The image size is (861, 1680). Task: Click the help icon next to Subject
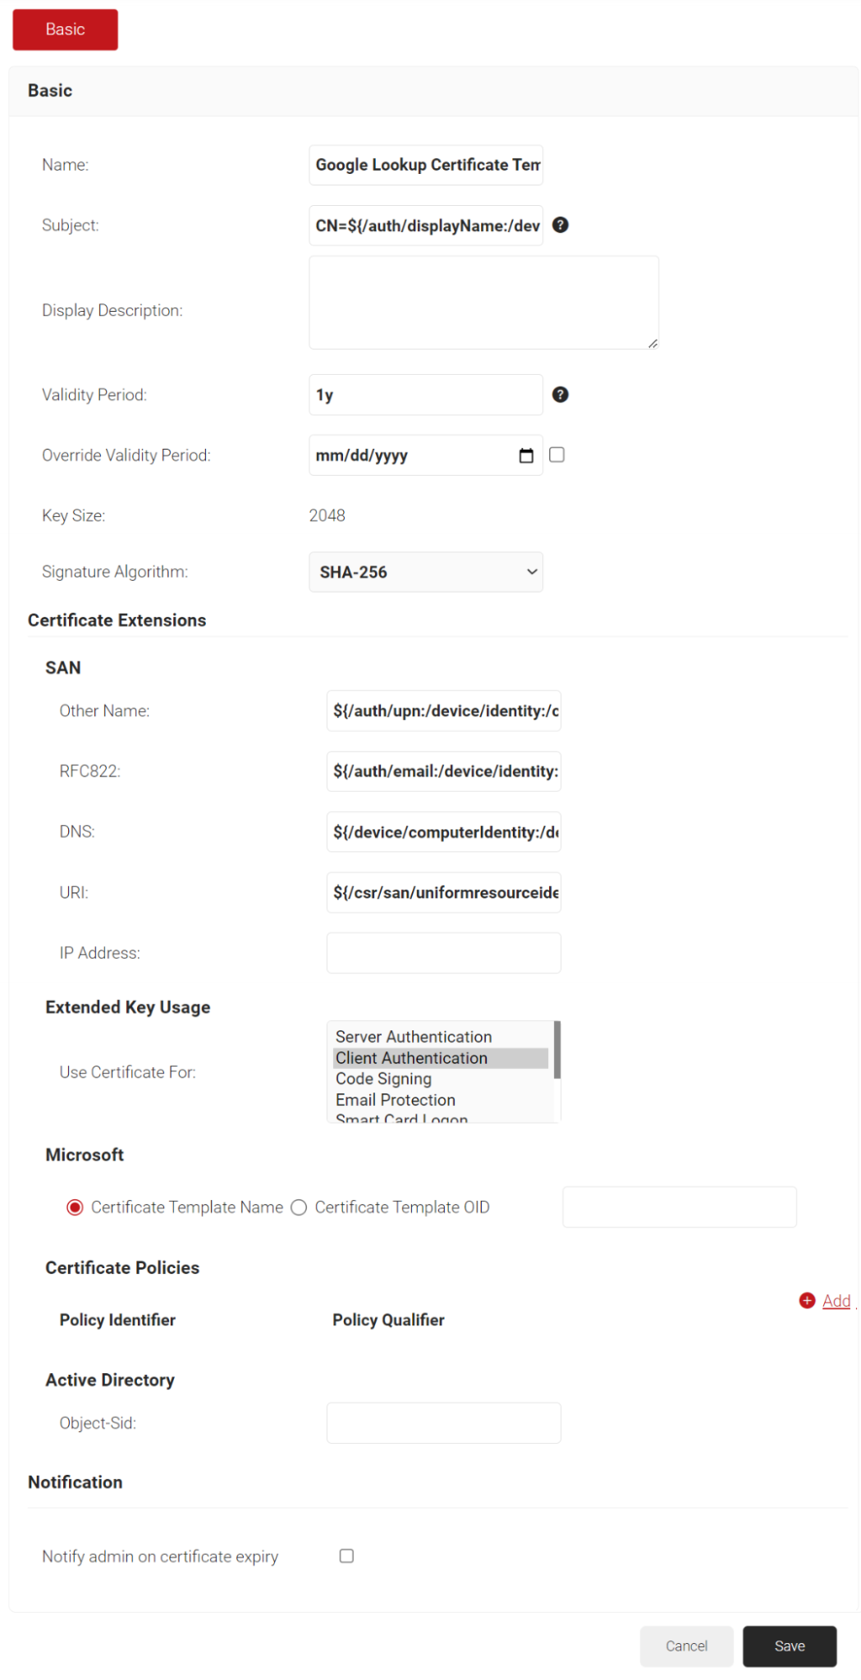coord(560,225)
